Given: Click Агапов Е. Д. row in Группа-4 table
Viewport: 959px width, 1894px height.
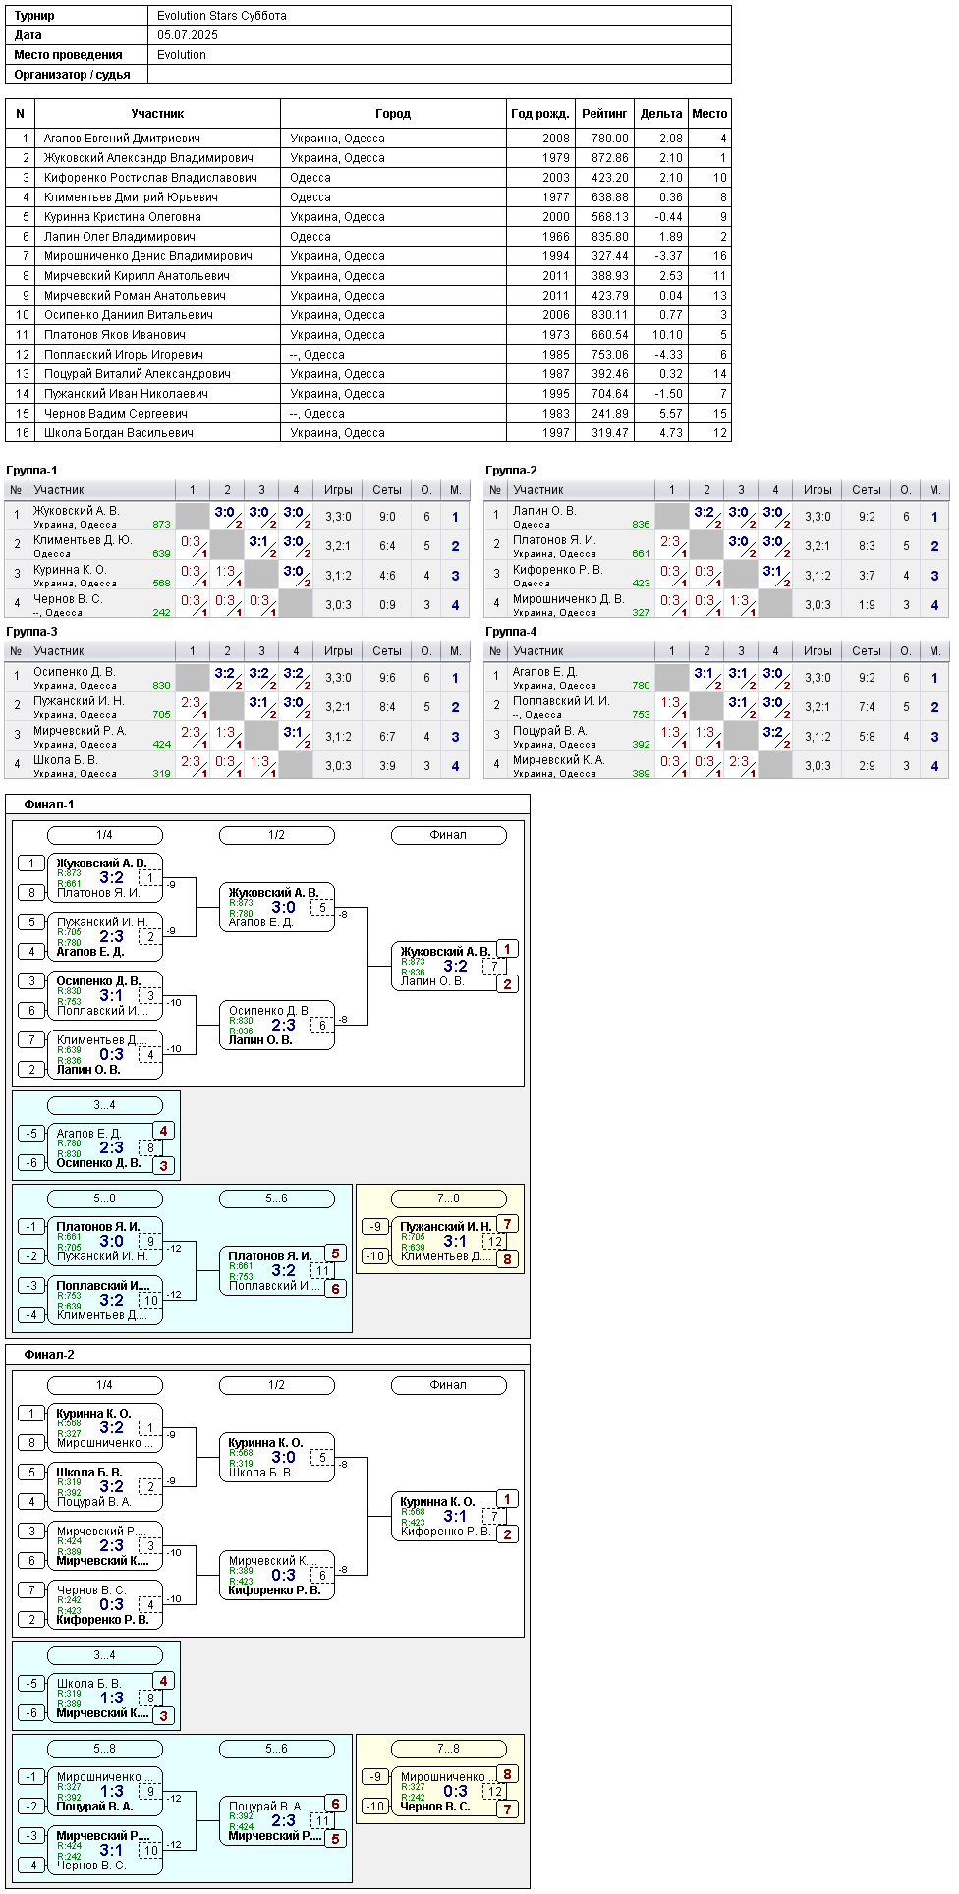Looking at the screenshot, I should click(x=716, y=677).
